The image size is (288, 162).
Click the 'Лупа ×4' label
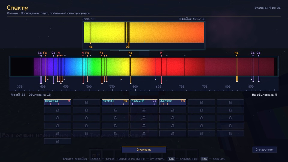88,19
